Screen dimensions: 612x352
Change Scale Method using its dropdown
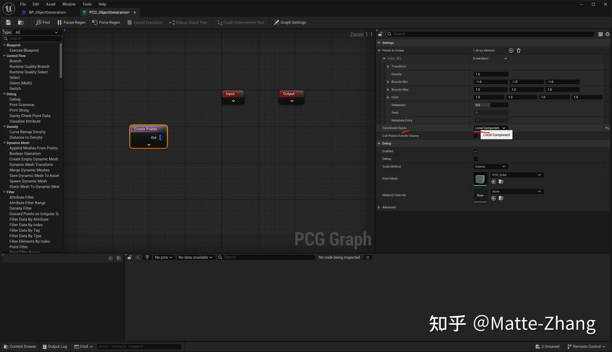click(490, 166)
